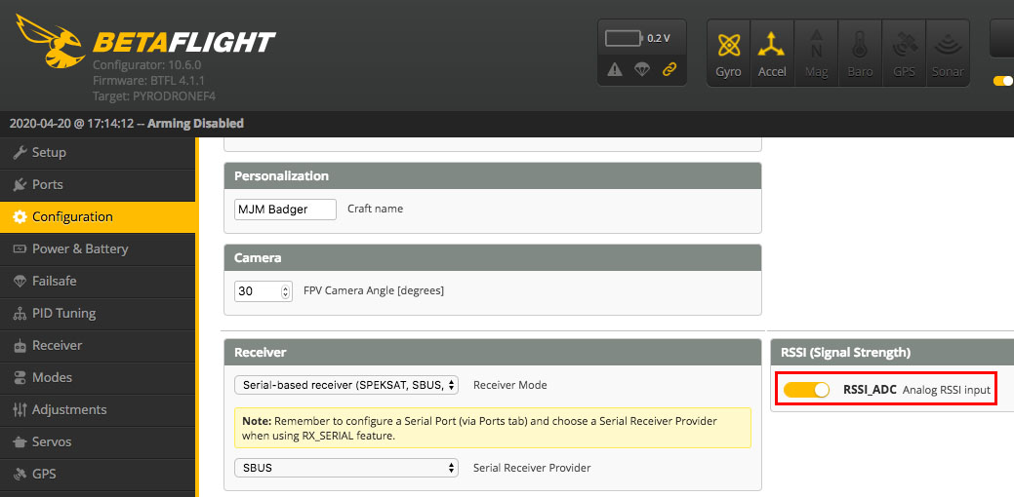
Task: Toggle the switch at top right edge
Action: click(x=1003, y=81)
